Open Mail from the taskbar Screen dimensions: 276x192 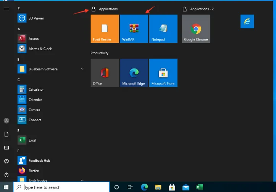186,187
